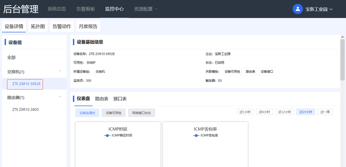Viewport: 346px width, 167px height.
Task: Click the 后台管理 logo title
Action: coord(21,9)
